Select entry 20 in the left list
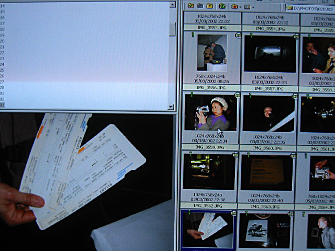Image resolution: width=335 pixels, height=251 pixels. point(2,41)
